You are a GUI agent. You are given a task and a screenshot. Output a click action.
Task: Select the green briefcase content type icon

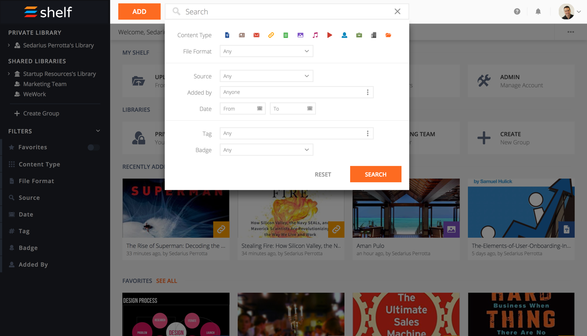tap(359, 35)
